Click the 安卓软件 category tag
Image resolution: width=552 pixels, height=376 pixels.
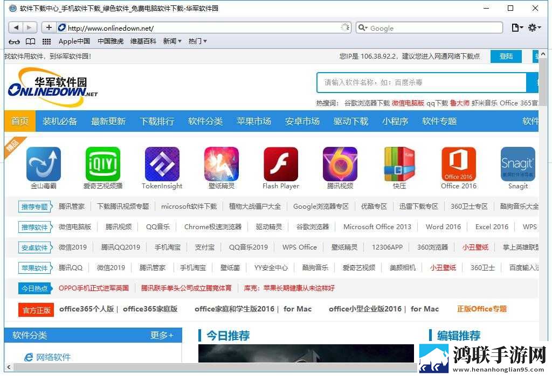point(35,247)
